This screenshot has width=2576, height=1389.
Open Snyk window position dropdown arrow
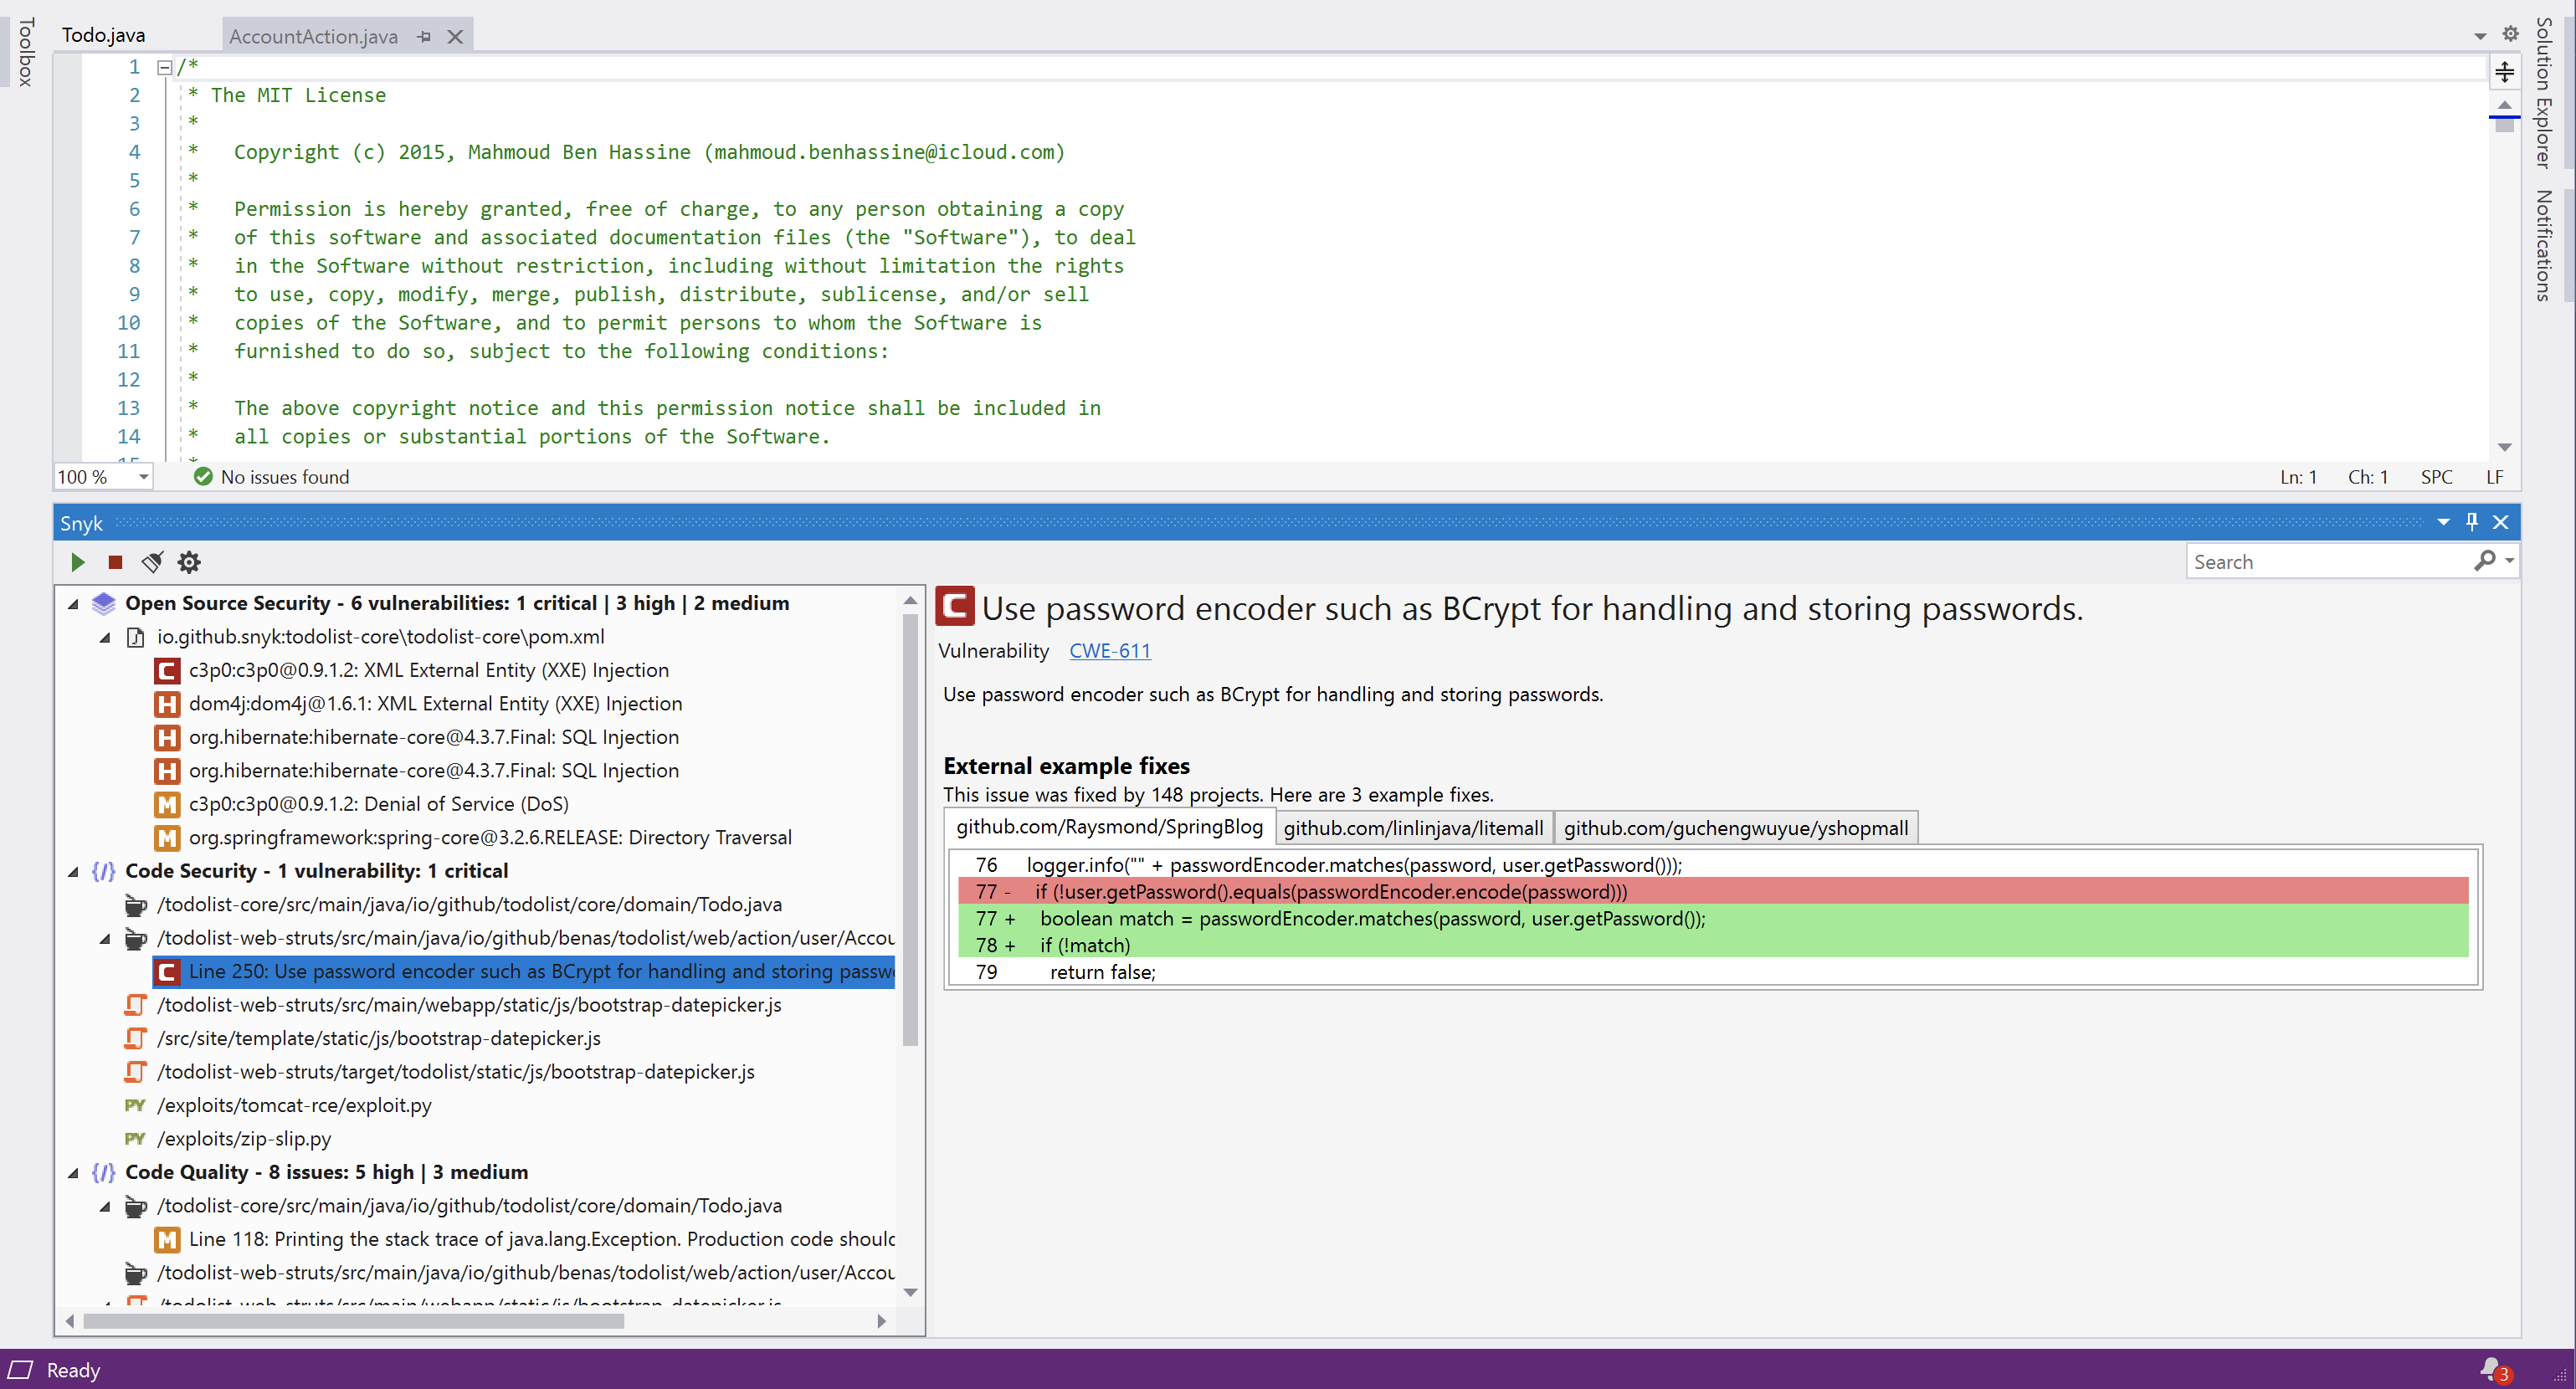tap(2443, 522)
